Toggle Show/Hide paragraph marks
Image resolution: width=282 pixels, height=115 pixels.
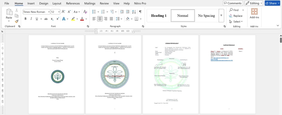140,12
